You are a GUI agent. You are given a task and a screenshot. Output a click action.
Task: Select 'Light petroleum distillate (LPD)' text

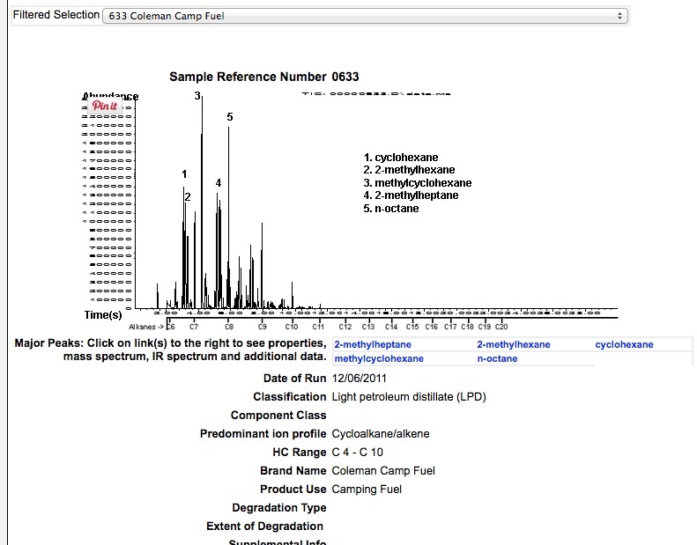pos(409,397)
